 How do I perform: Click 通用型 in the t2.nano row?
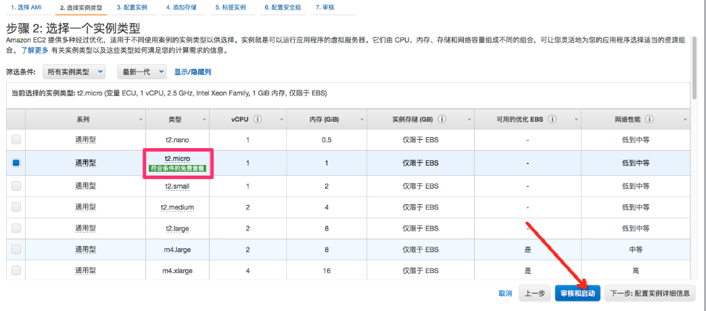point(86,140)
